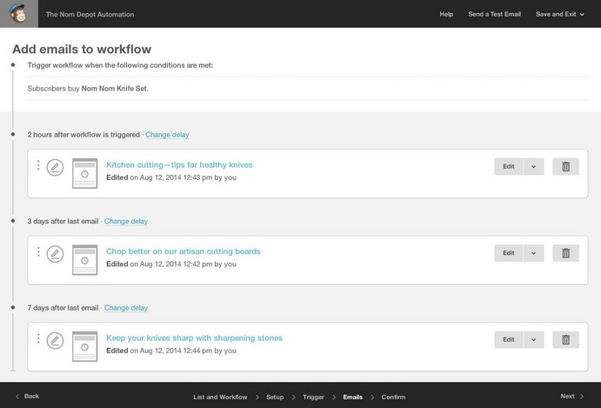This screenshot has width=601, height=408.
Task: Click Change delay for 2 hours trigger
Action: click(x=167, y=135)
